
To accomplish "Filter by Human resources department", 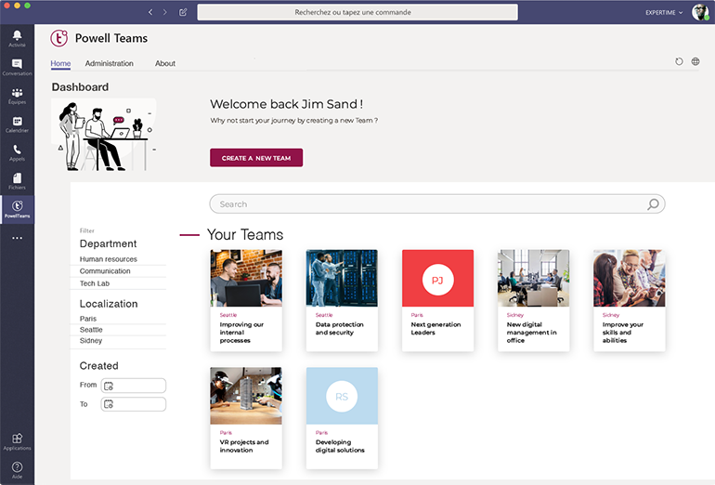I will click(109, 259).
